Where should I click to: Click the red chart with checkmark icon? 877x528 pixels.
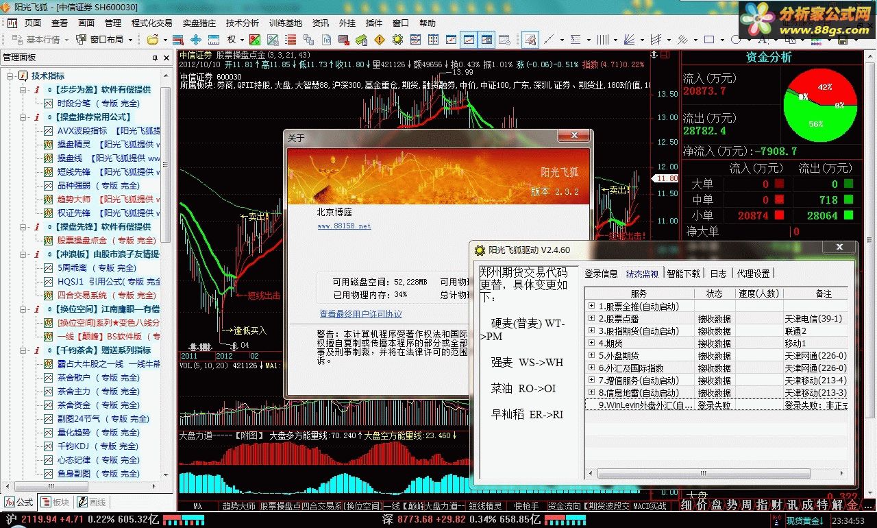pos(345,40)
